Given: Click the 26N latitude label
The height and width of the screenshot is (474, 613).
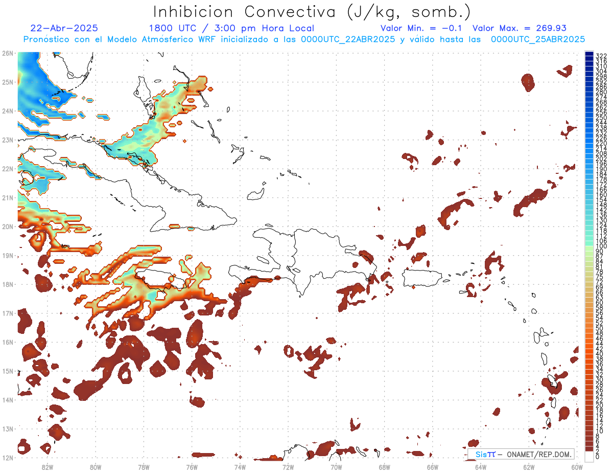Looking at the screenshot, I should click(8, 53).
